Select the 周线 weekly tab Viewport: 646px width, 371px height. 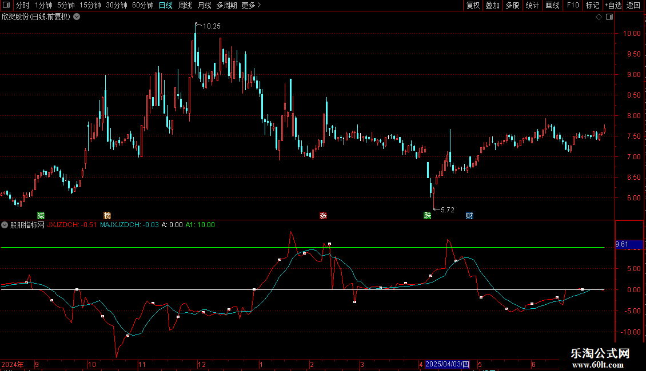click(185, 5)
